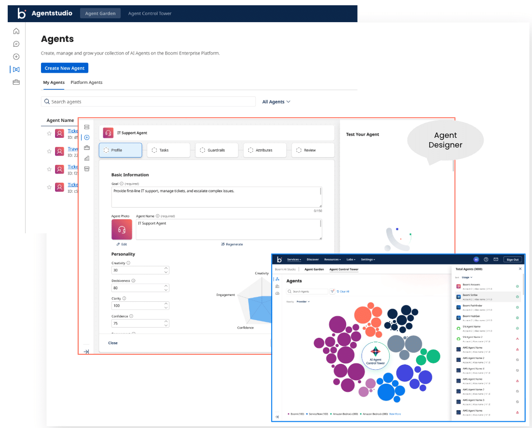Viewport: 532px width, 428px height.
Task: Click info icon next to Creativity label
Action: (x=128, y=263)
